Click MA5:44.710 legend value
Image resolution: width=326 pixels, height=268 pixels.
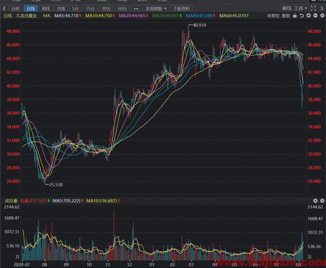[x=68, y=16]
